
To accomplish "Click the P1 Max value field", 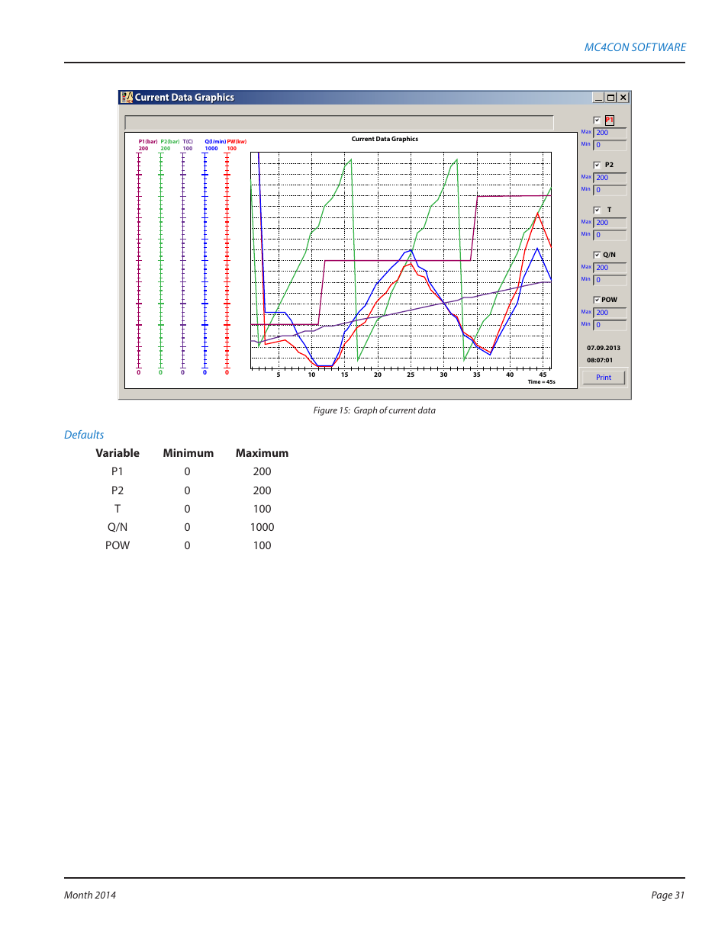I will click(x=610, y=133).
